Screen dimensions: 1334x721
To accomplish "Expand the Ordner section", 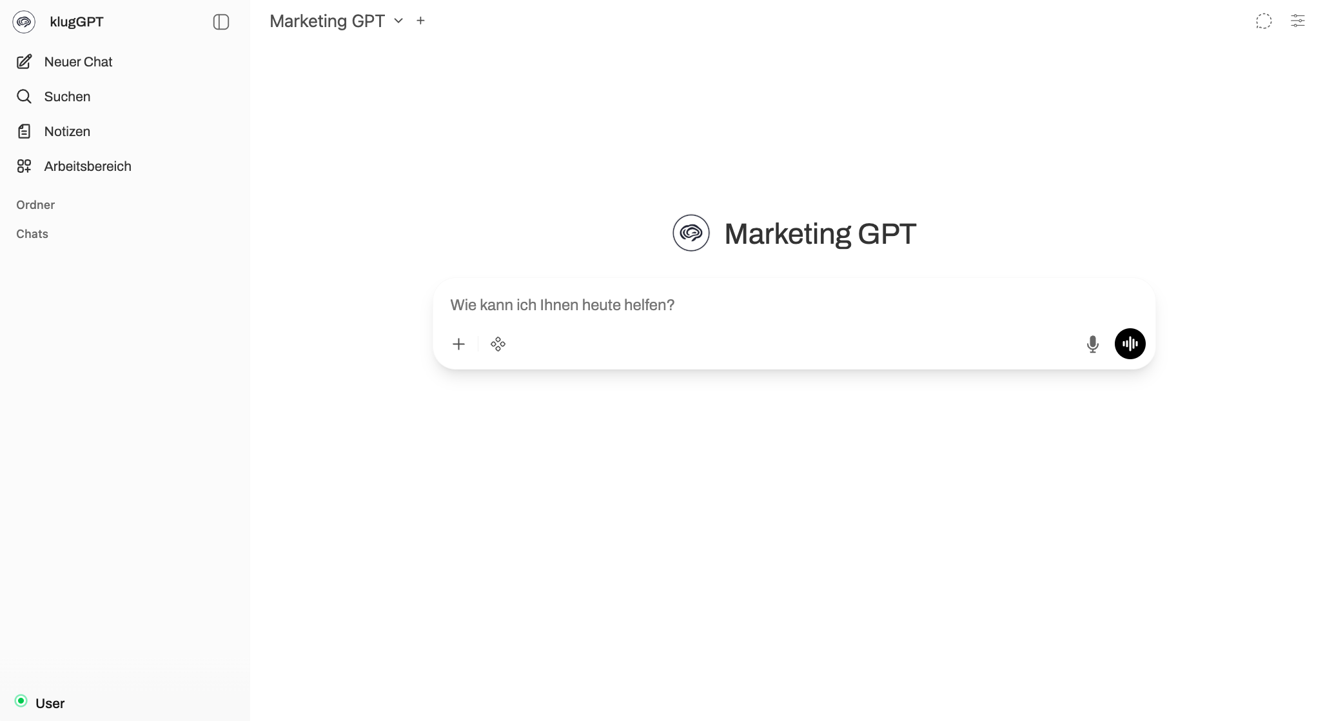I will coord(35,205).
